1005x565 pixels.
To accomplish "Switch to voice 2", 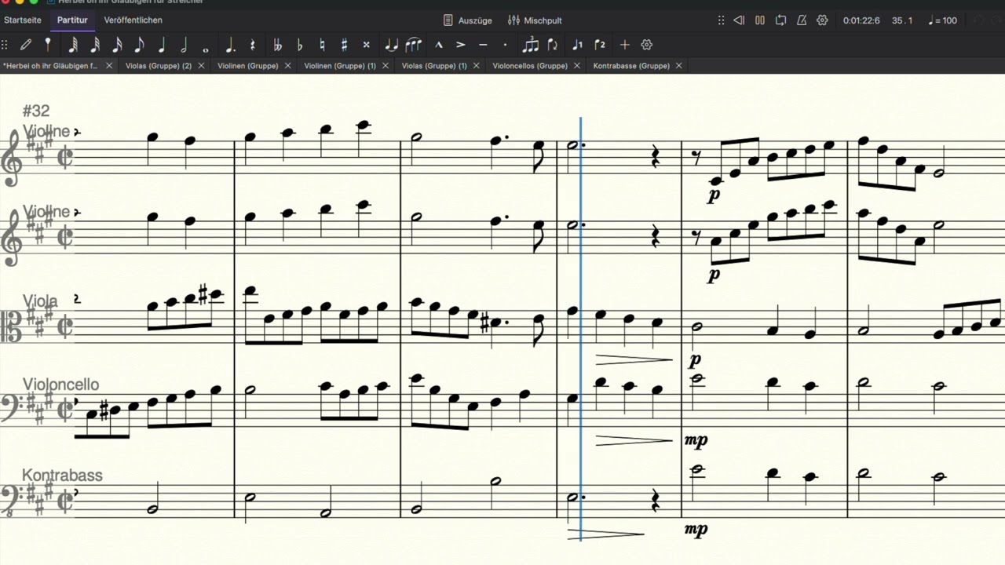I will click(x=600, y=45).
